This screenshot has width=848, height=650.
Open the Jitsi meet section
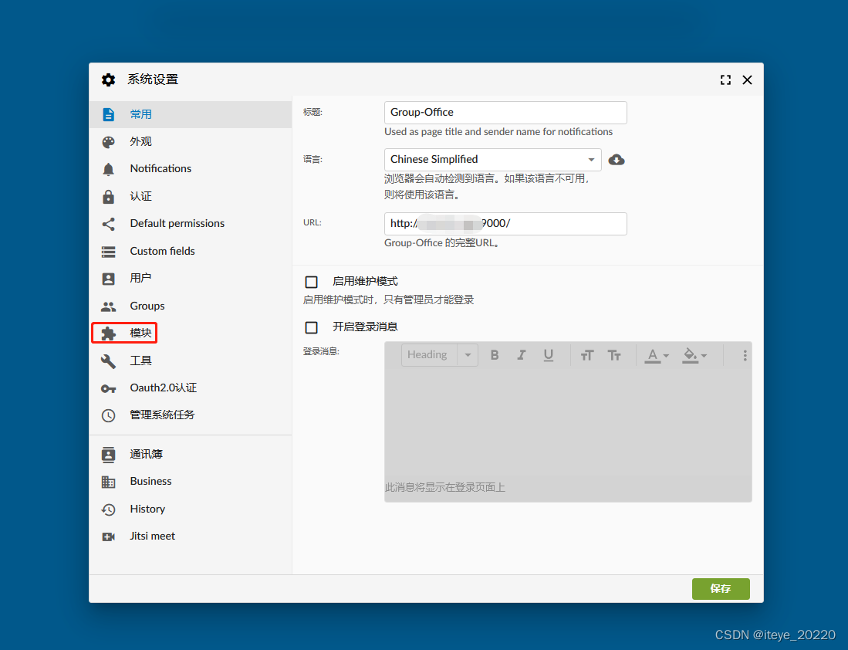tap(191, 537)
